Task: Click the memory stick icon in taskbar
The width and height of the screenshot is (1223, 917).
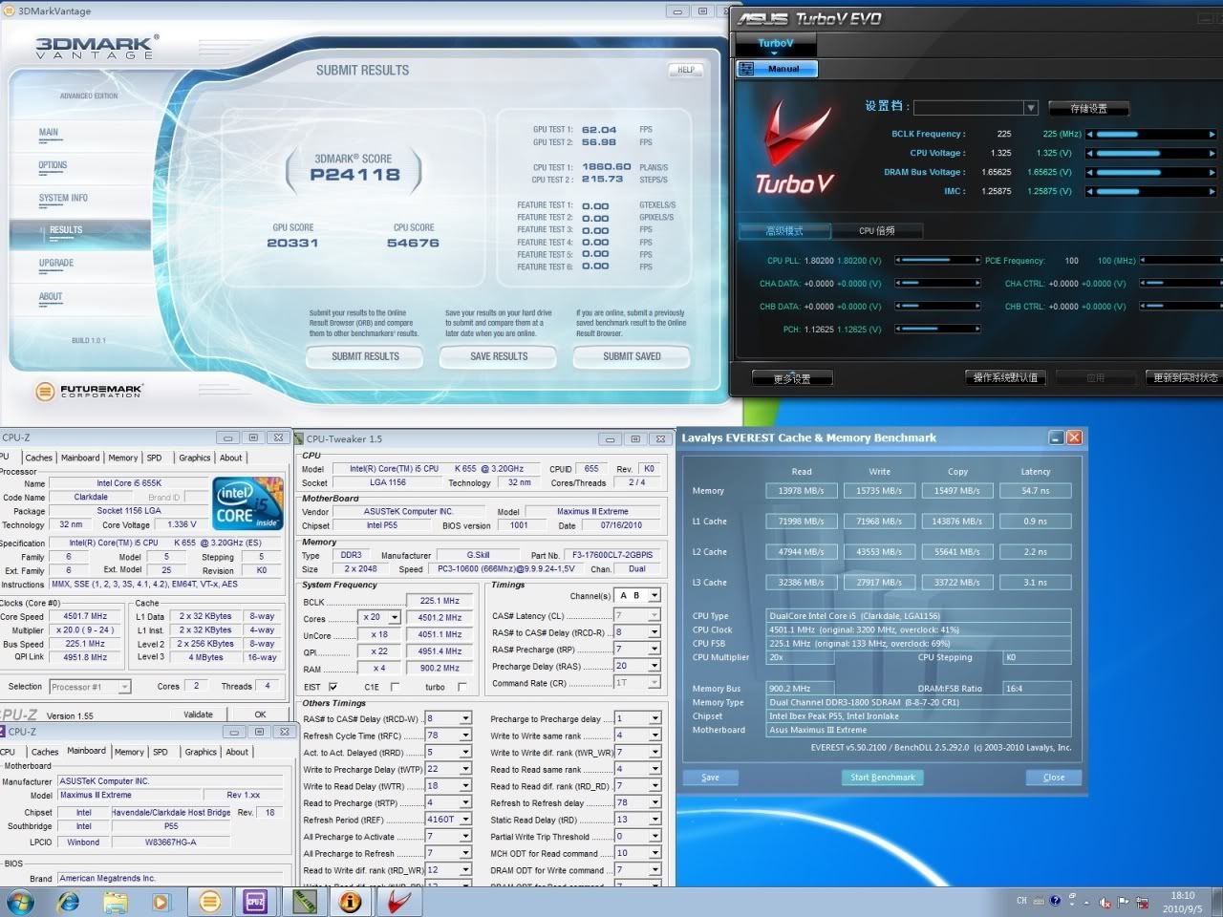Action: [x=305, y=901]
